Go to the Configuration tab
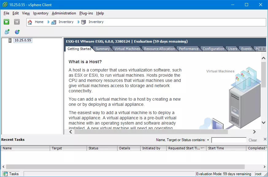The height and width of the screenshot is (177, 268). click(x=213, y=49)
